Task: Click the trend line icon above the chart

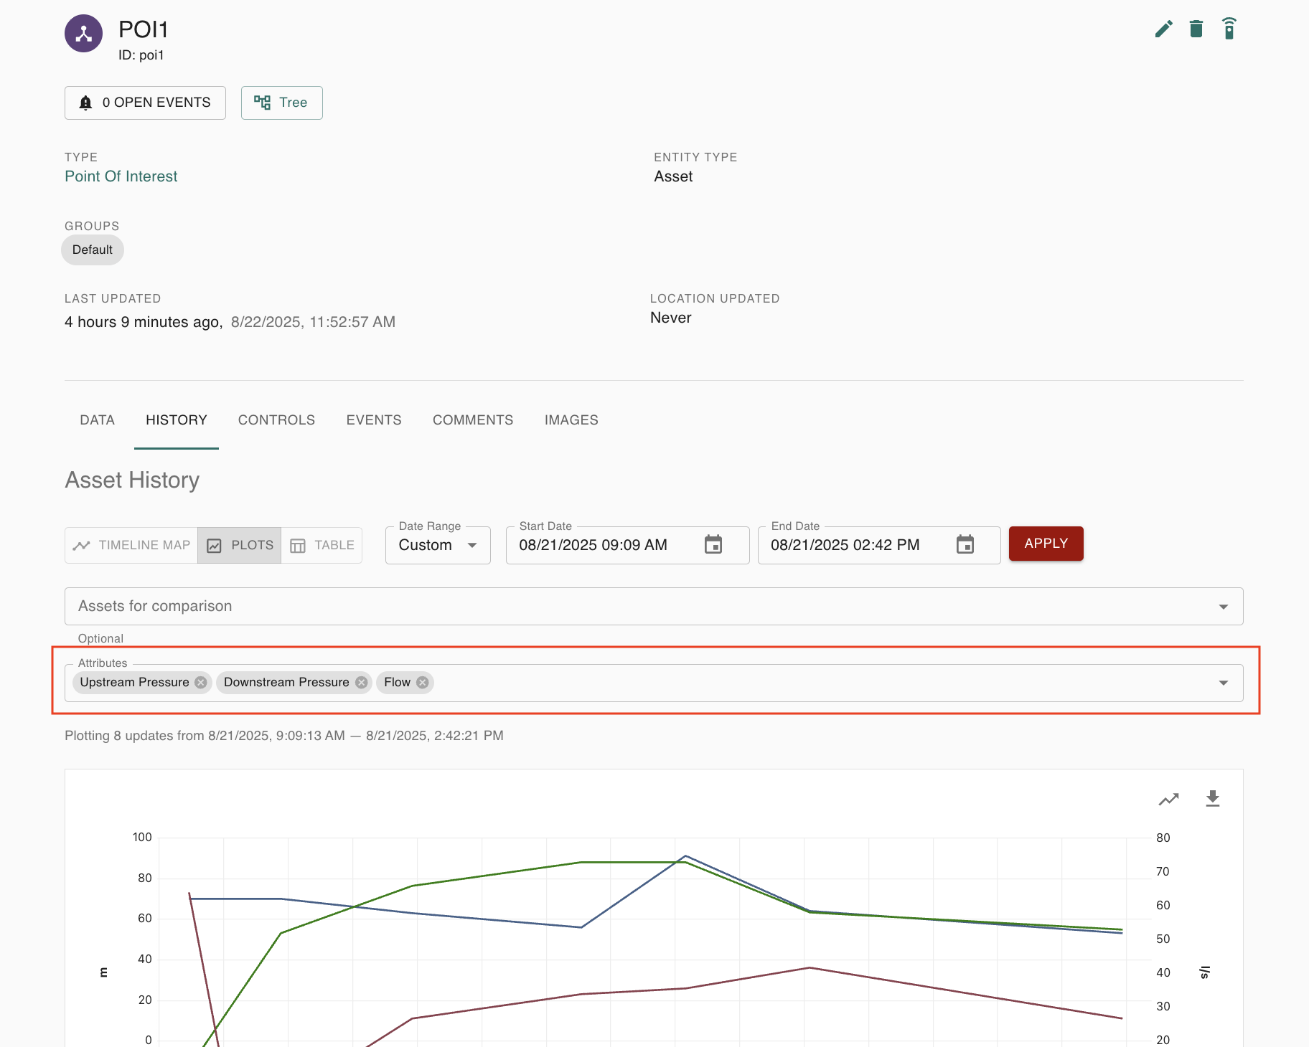Action: (1168, 798)
